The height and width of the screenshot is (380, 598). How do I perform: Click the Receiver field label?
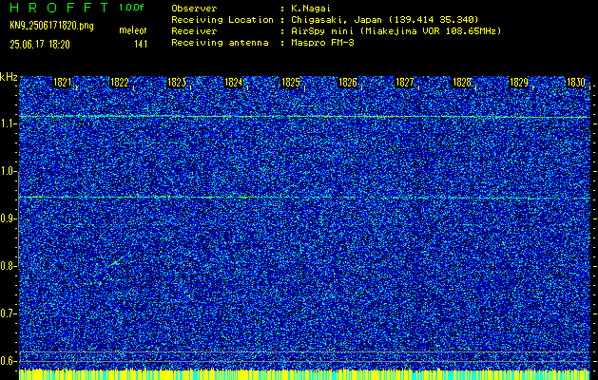[x=194, y=31]
